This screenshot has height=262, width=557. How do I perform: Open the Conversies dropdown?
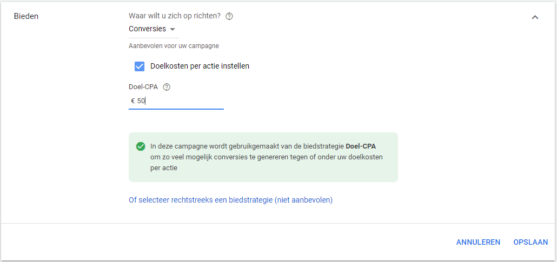tap(151, 29)
